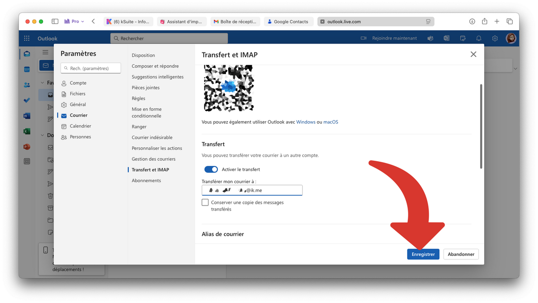Launch PowerPoint from the left rail
Screen dimensions: 538x303
coord(27,147)
